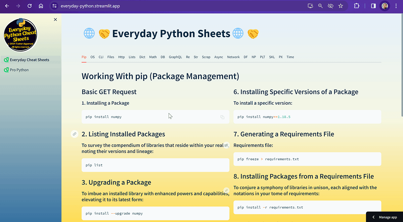Toggle the side panel icon in browser toolbar

pyautogui.click(x=373, y=6)
